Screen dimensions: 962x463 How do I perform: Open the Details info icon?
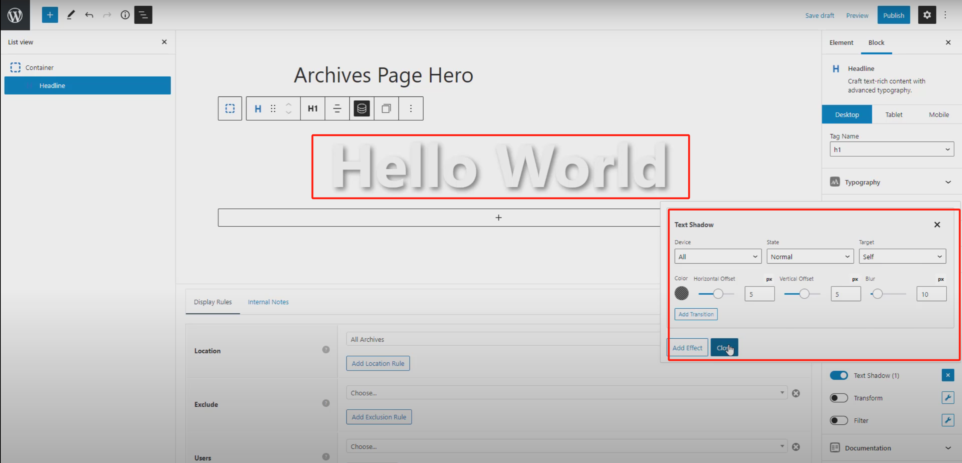point(125,15)
